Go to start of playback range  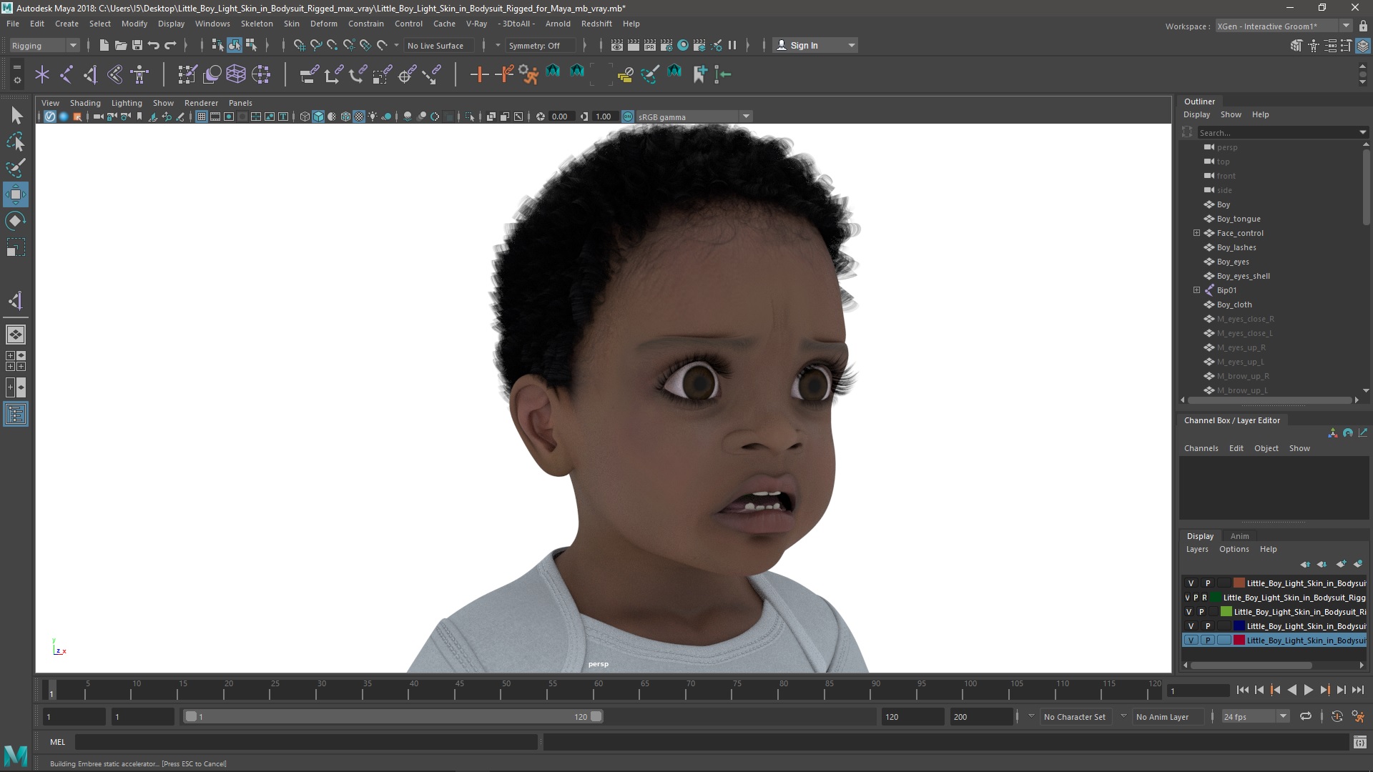click(1242, 690)
